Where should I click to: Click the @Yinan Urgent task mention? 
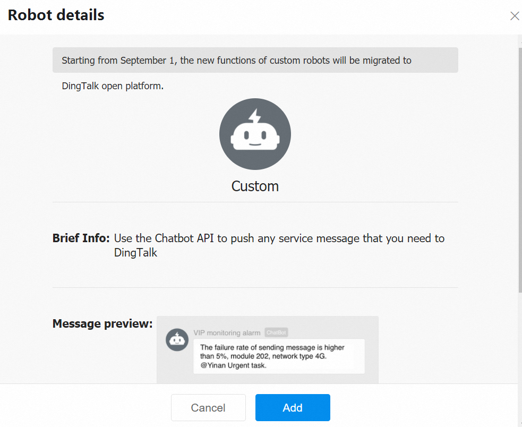(233, 365)
